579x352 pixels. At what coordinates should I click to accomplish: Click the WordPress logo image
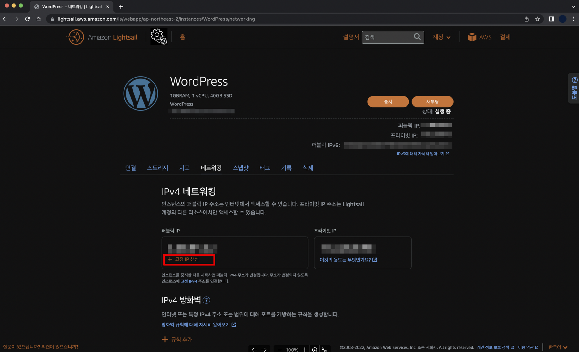(141, 93)
